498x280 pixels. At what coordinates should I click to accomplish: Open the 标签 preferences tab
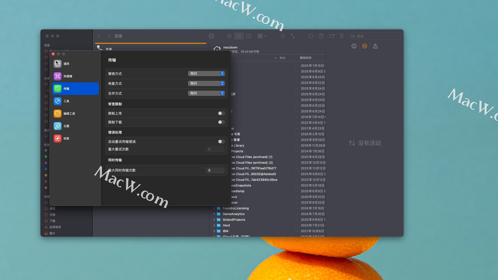point(75,138)
